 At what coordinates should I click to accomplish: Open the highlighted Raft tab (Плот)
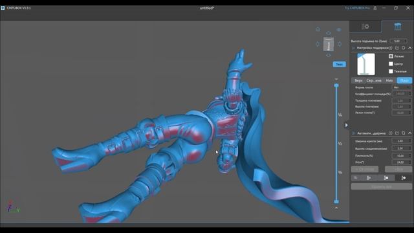point(404,80)
